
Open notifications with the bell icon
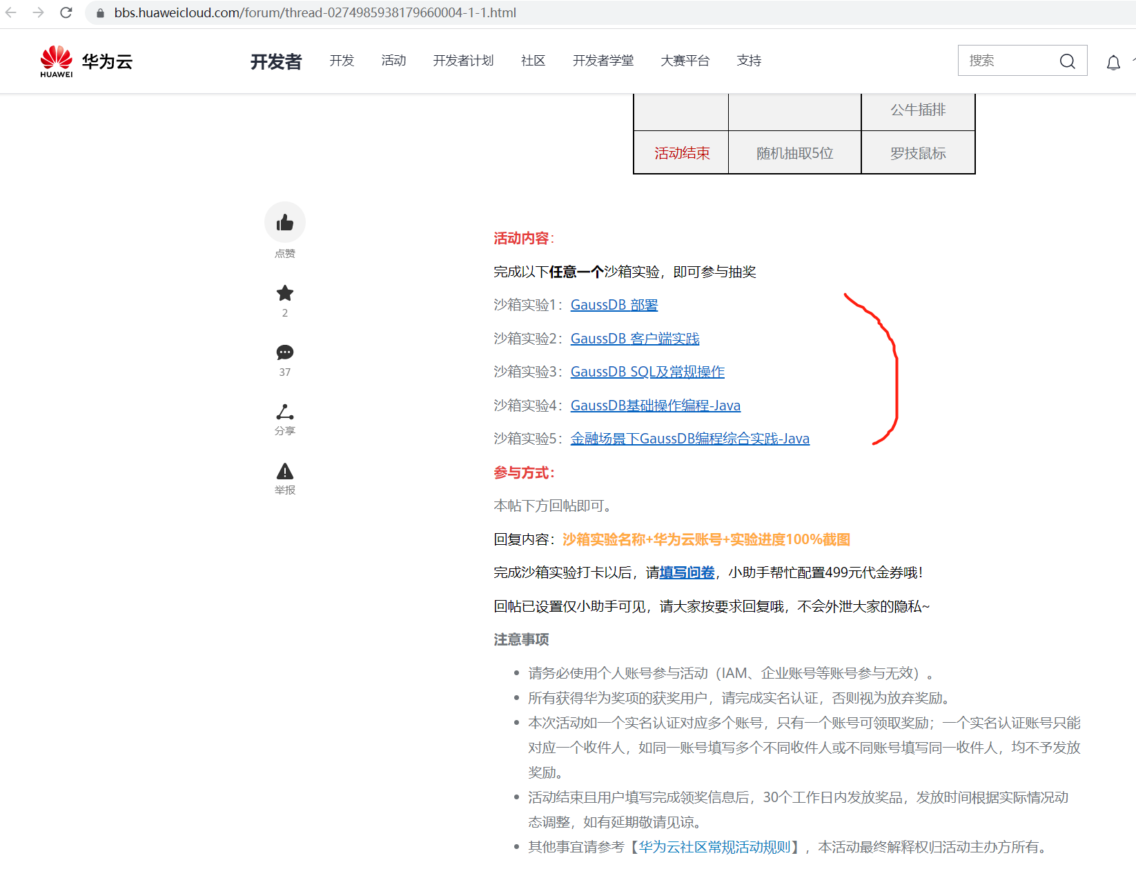pyautogui.click(x=1113, y=63)
